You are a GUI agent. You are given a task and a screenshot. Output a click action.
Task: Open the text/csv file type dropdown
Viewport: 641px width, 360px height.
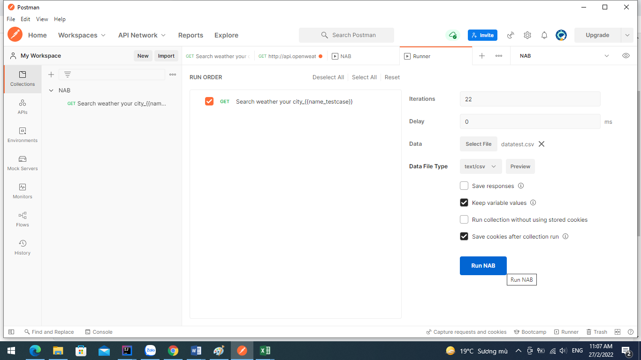point(481,166)
